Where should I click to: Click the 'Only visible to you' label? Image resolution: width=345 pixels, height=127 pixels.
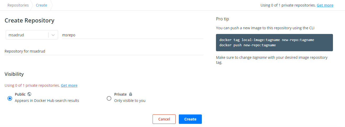click(x=130, y=101)
